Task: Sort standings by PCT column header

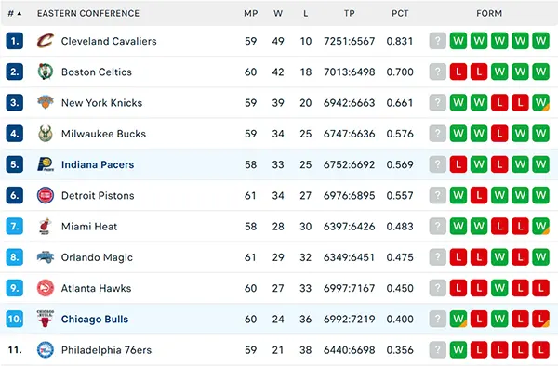Action: [400, 14]
